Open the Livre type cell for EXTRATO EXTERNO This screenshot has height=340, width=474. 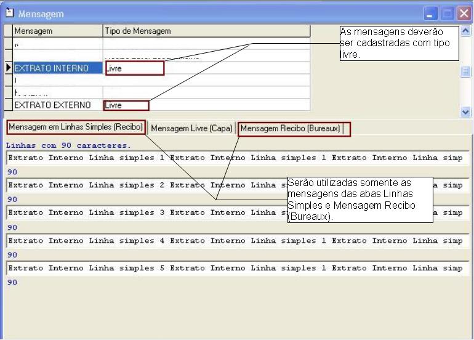point(127,105)
